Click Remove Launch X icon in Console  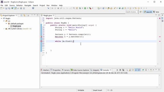click(120, 70)
